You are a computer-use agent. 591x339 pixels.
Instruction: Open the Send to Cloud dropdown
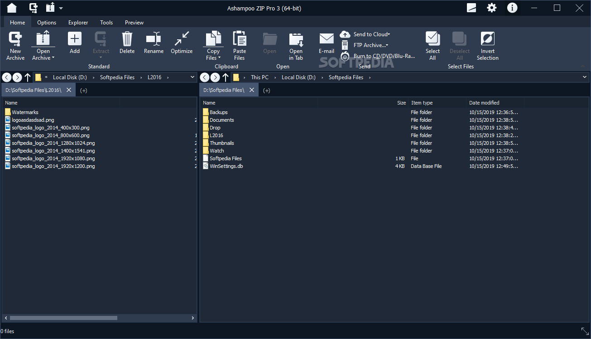coord(389,34)
